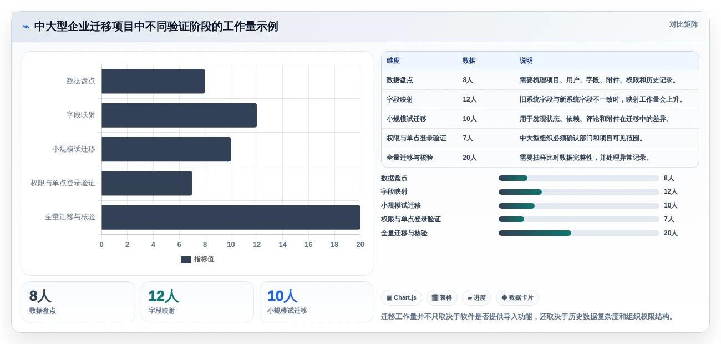Click the 权限与单点登录验证 progress bar showing 7人
This screenshot has width=721, height=344.
(579, 219)
